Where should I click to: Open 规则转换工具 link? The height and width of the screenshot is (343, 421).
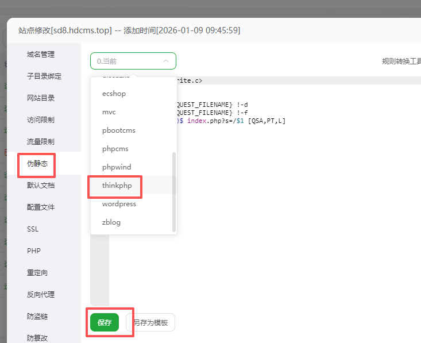tap(401, 61)
